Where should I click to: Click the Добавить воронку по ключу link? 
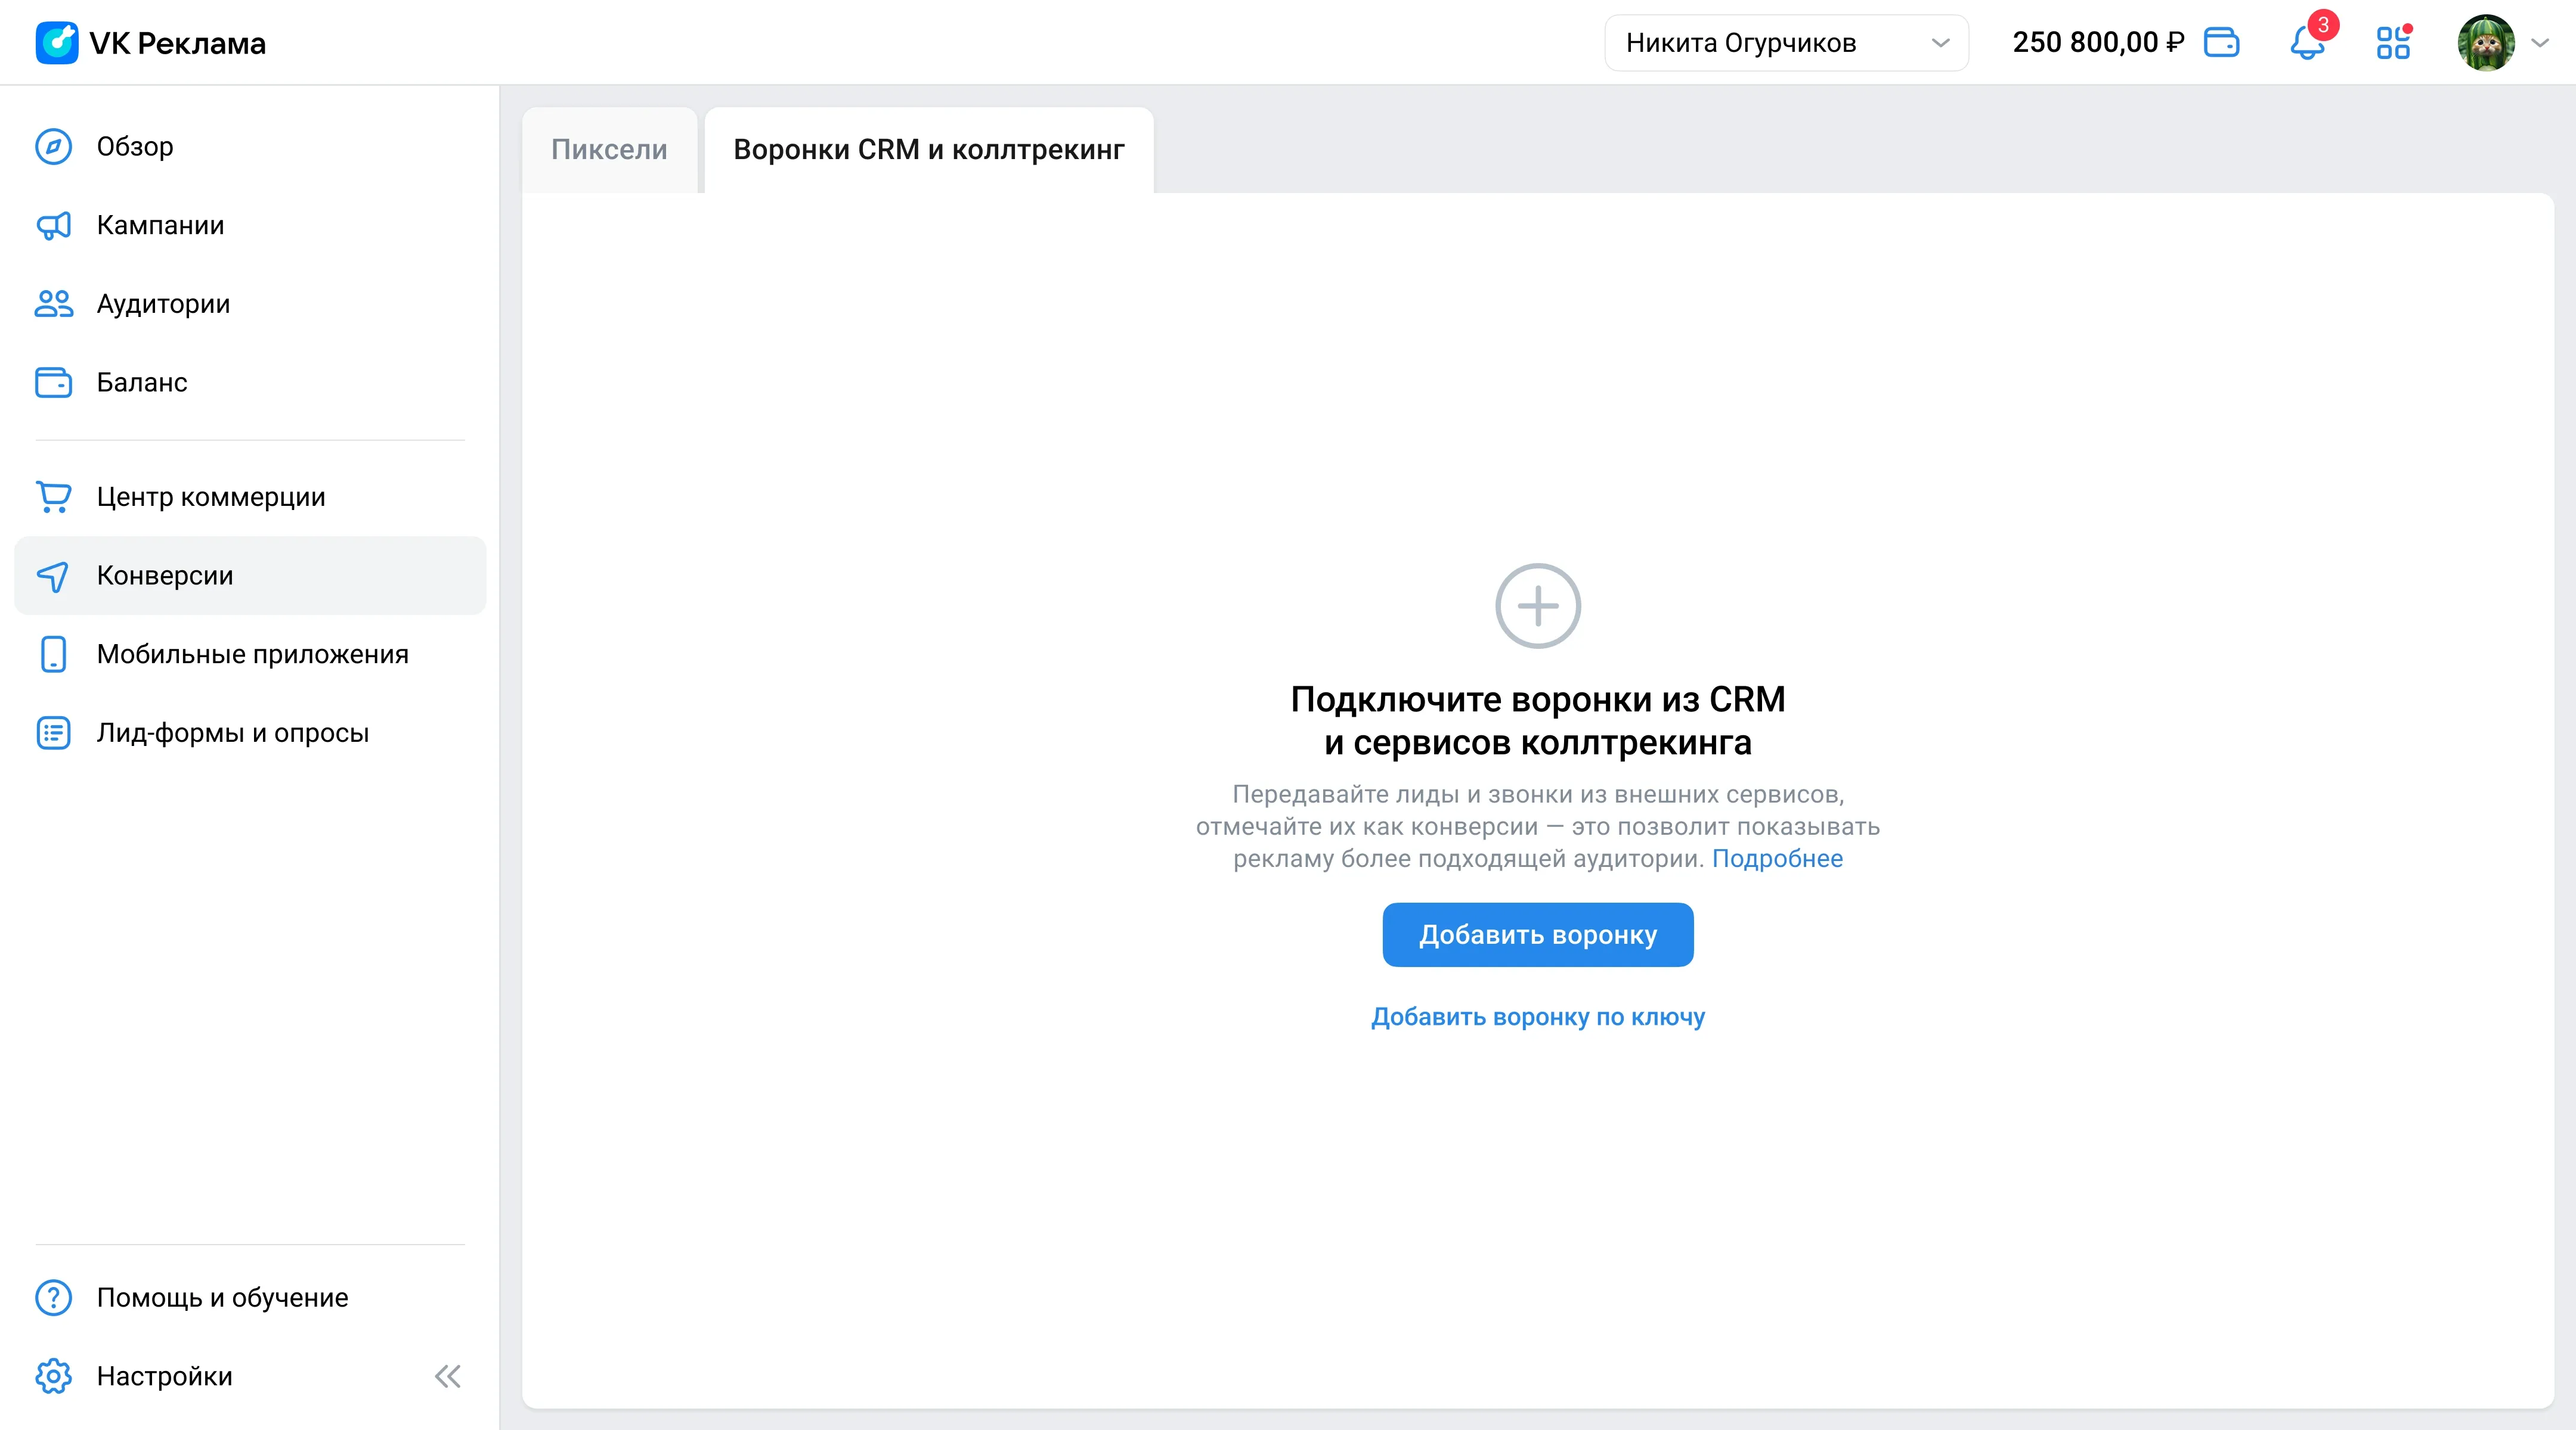(1538, 1017)
